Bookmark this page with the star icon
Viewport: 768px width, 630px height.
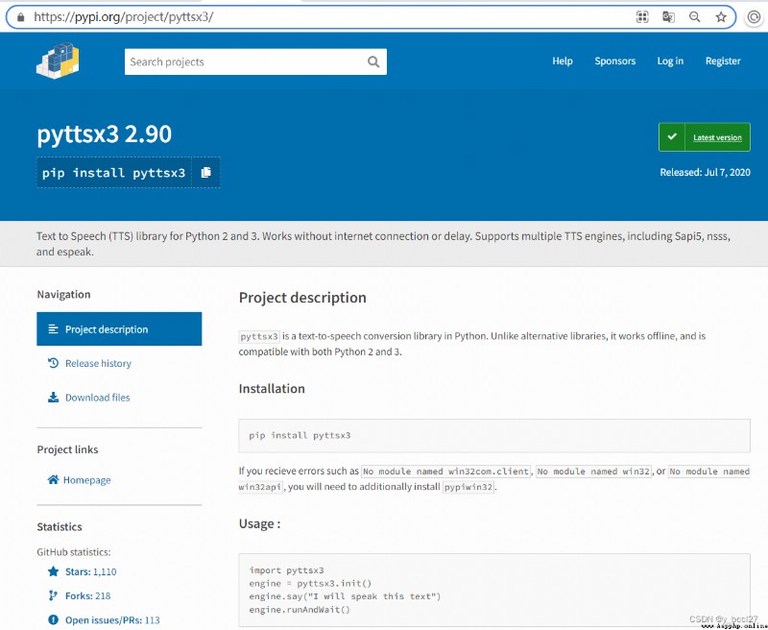click(721, 17)
